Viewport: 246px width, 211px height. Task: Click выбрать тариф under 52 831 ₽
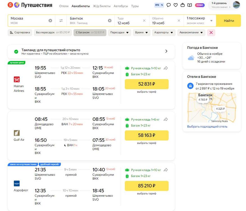point(146,92)
